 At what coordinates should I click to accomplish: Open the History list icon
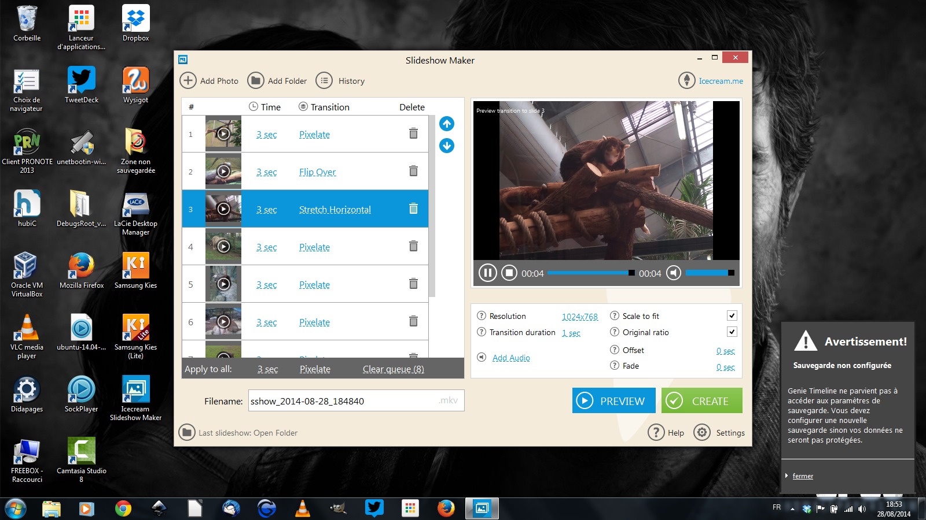tap(324, 80)
